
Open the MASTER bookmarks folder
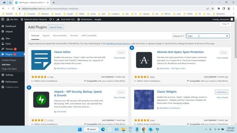pos(8,14)
